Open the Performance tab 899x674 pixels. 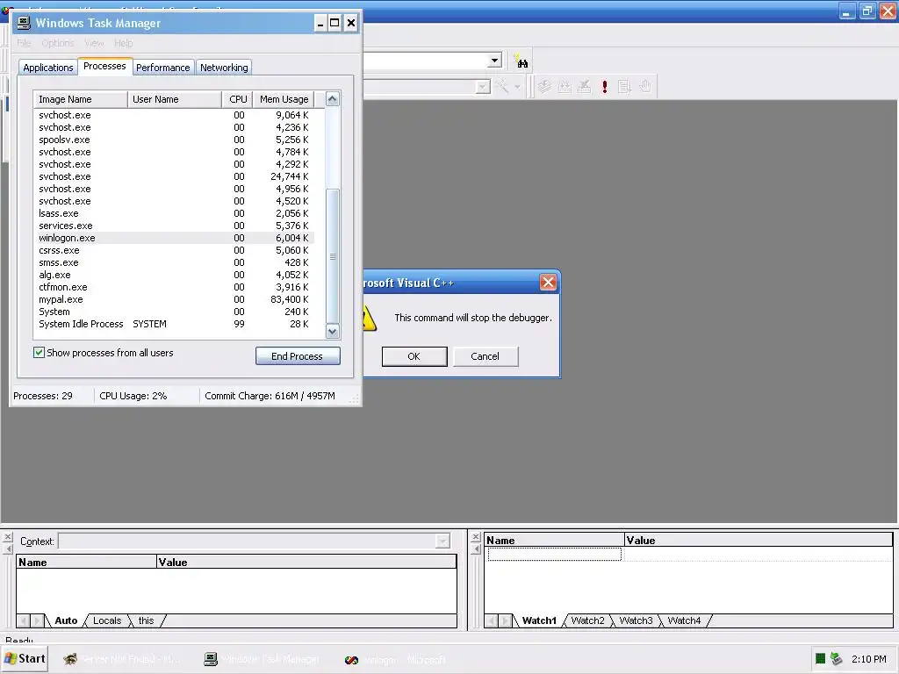click(x=162, y=68)
